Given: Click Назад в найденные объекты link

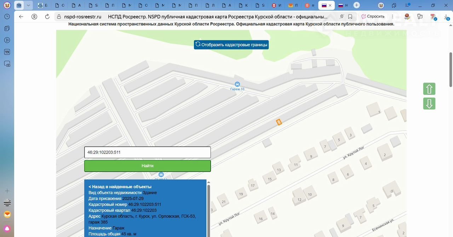Looking at the screenshot, I should coord(120,186).
